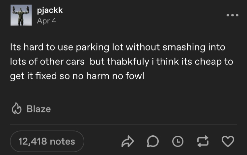Click the clock icon in post footer
Viewport: 247px width, 155px height.
[x=178, y=141]
